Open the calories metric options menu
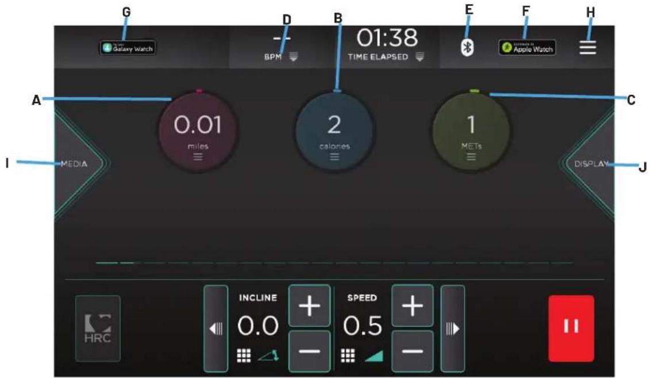This screenshot has height=378, width=650. click(x=334, y=157)
